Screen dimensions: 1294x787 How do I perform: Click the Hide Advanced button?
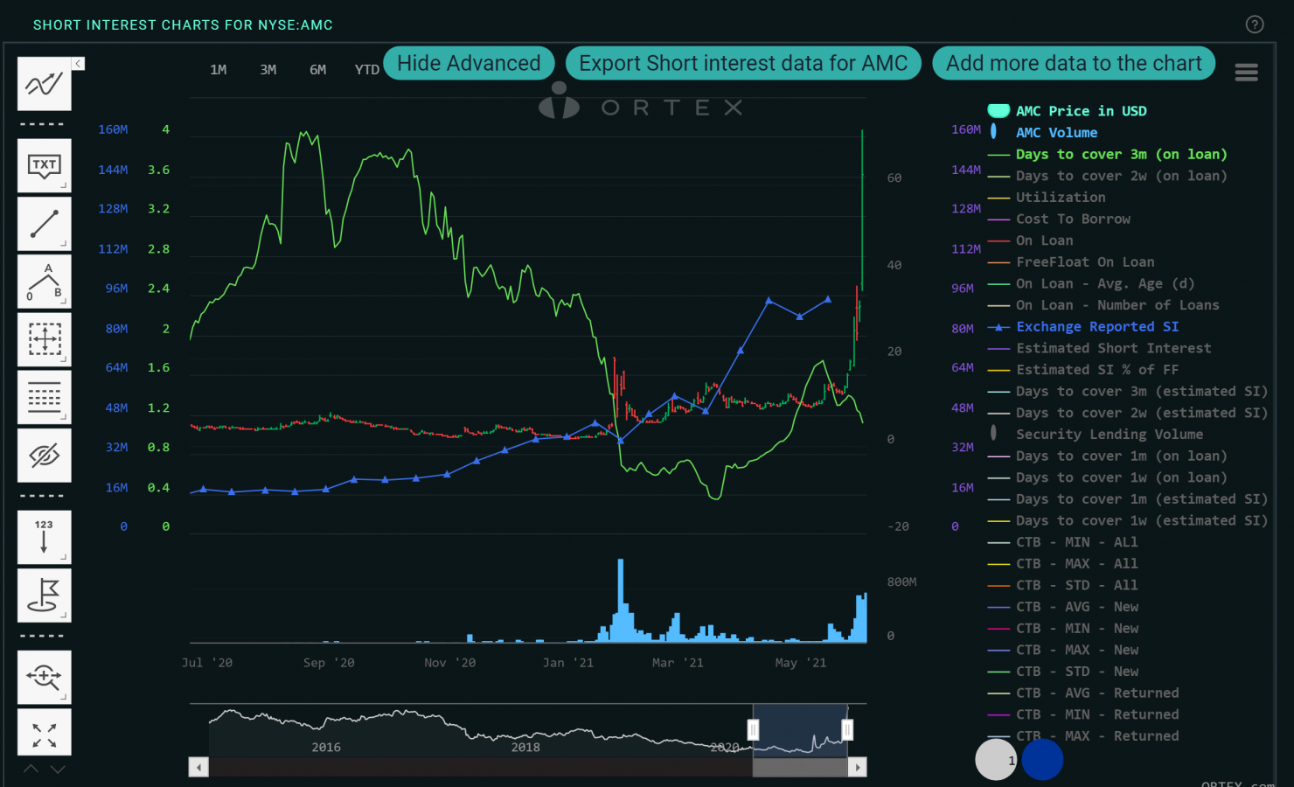point(469,63)
